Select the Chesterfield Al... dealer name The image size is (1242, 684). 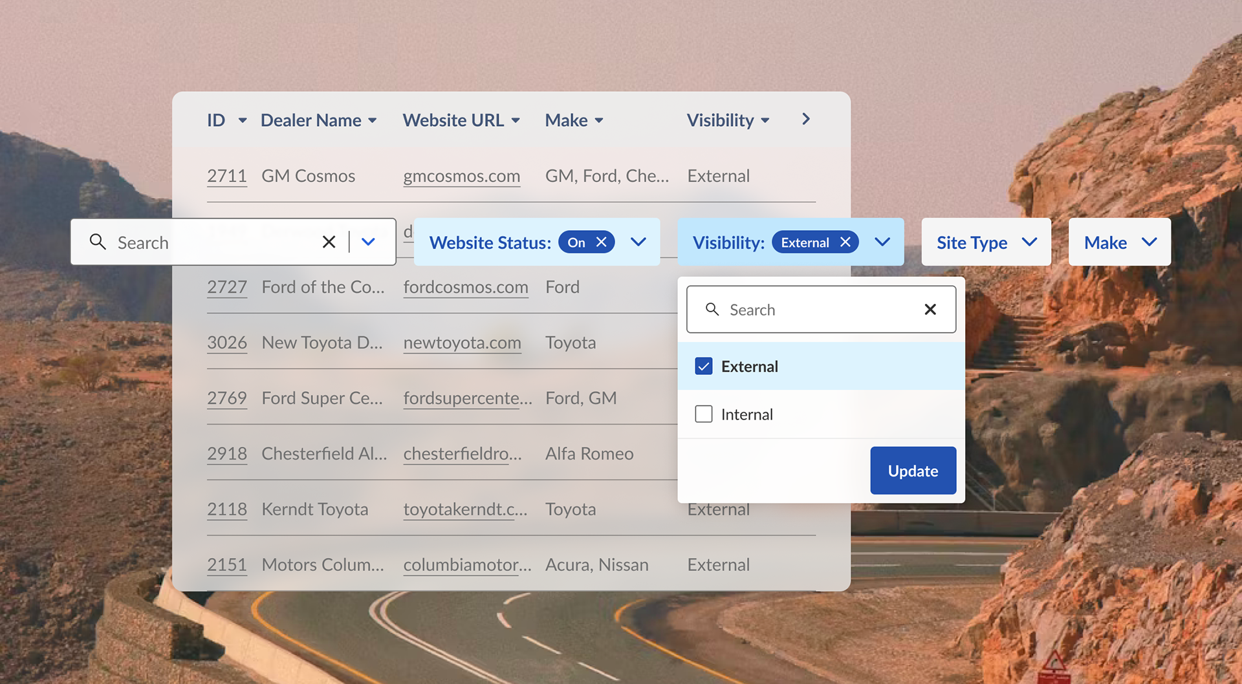point(324,454)
